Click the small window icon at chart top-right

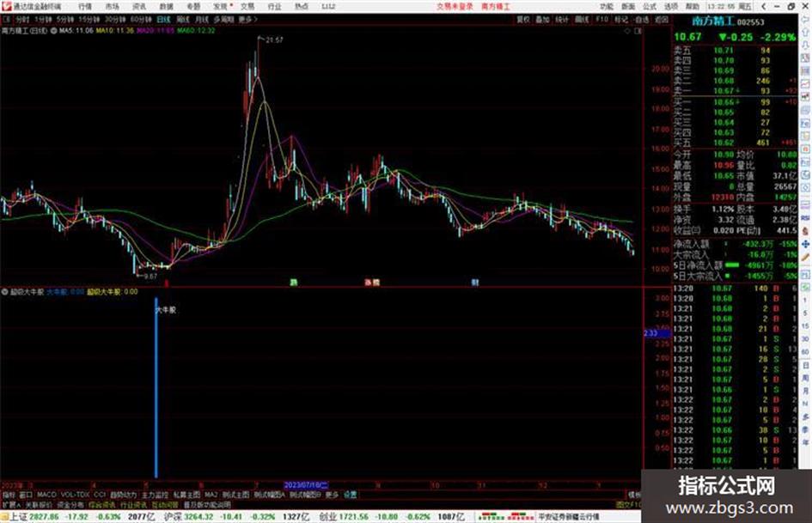tap(638, 31)
